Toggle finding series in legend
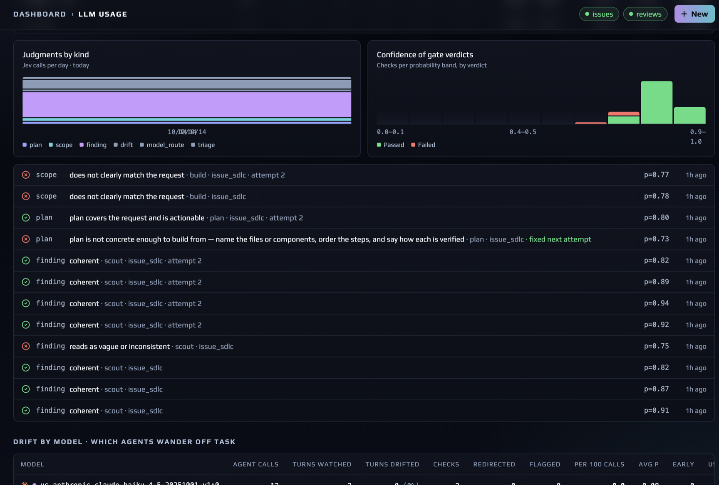 [93, 145]
